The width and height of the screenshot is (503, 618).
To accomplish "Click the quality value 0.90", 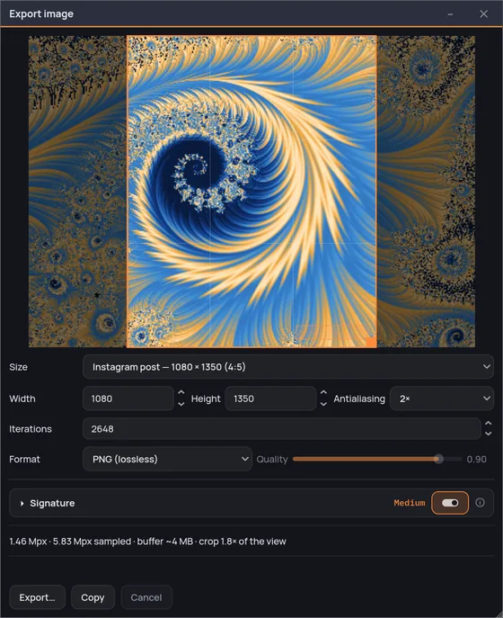I will (x=477, y=459).
